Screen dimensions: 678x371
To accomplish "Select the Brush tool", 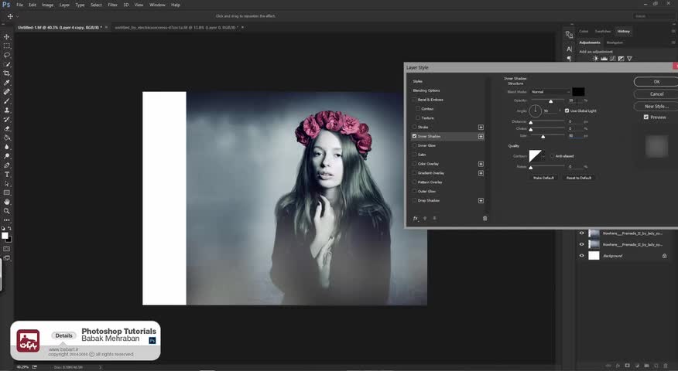I will (x=7, y=101).
